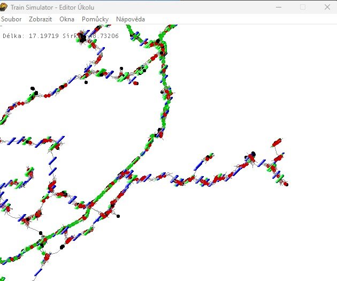This screenshot has height=281, width=337.
Task: Open the Zobrazit menu
Action: (41, 19)
